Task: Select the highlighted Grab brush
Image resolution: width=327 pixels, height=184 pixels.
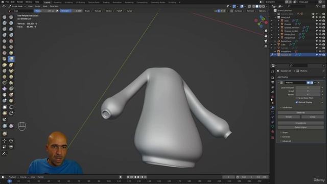Action: tap(11, 59)
